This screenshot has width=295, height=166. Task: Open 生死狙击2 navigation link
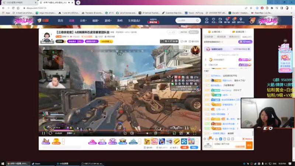tap(134, 21)
